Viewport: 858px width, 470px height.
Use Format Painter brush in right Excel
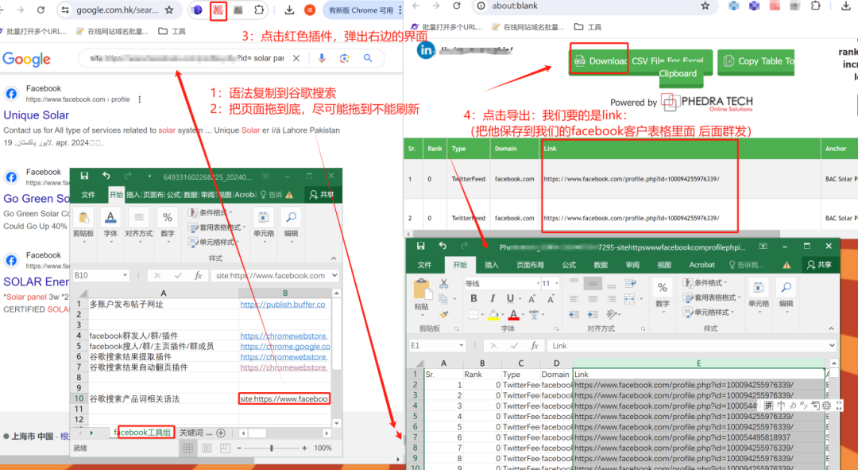click(444, 314)
